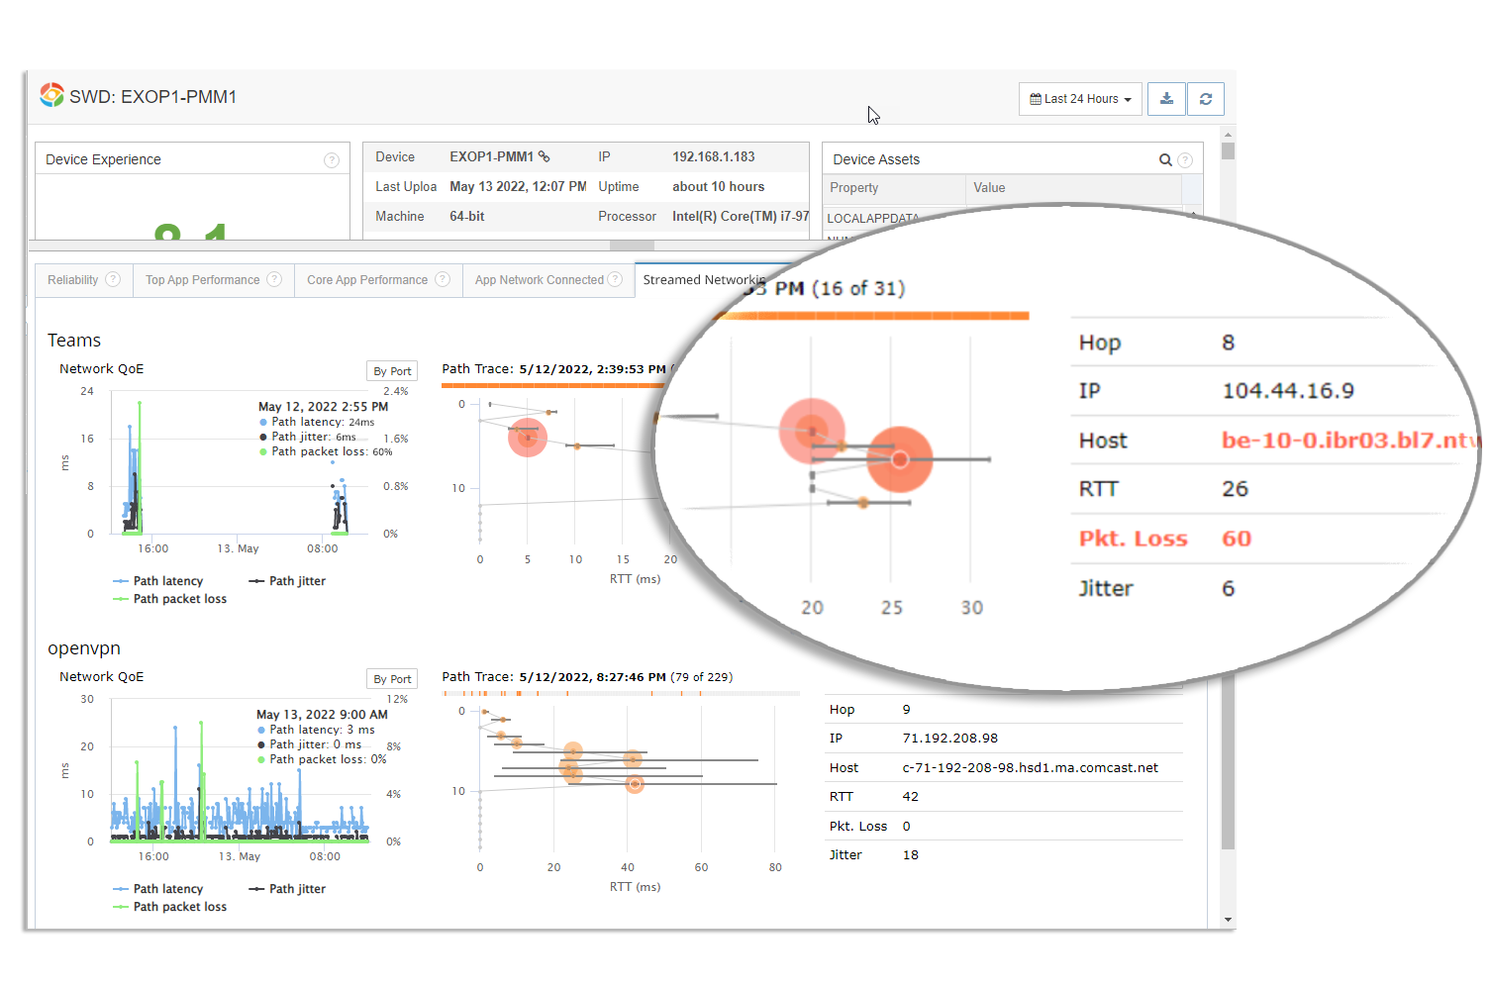This screenshot has height=988, width=1491.
Task: Toggle openvpn Path jitter legend item
Action: [287, 889]
